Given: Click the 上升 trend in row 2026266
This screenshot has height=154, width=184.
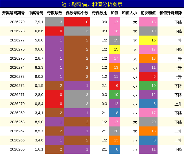Looking at the screenshot, I should click(178, 140).
